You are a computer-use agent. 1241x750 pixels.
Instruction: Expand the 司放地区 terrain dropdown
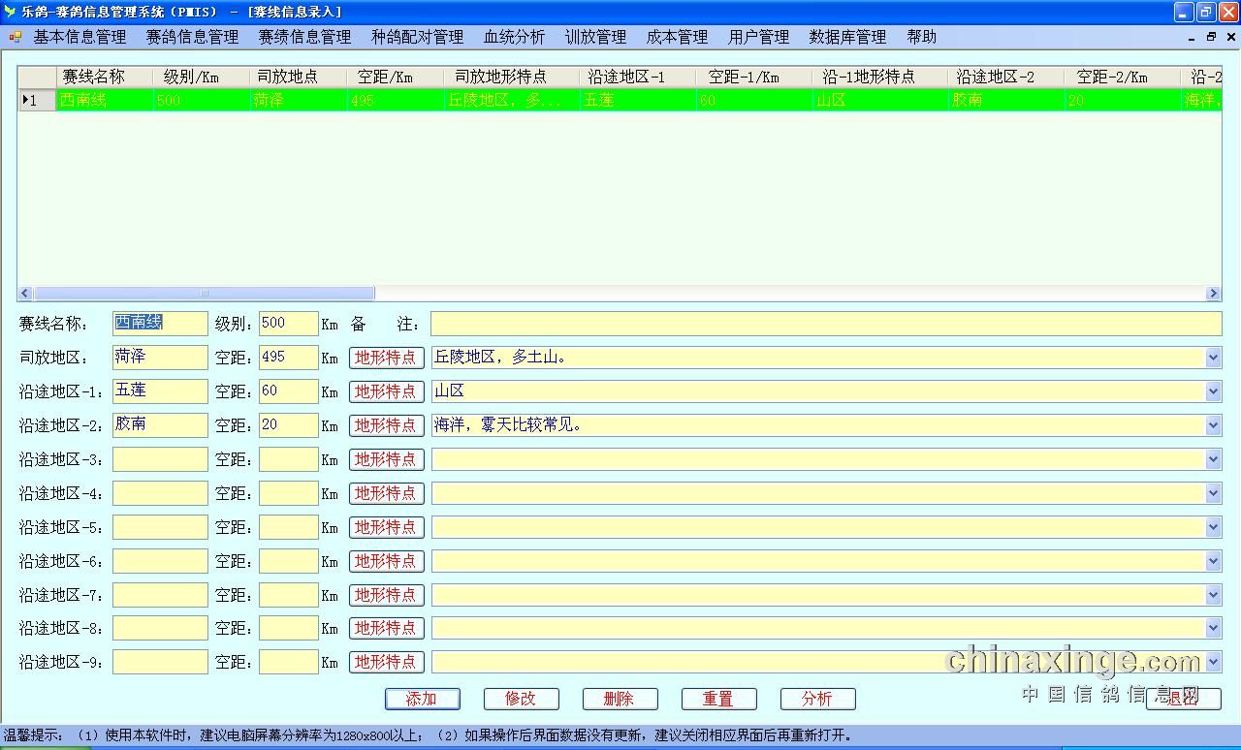[x=1213, y=358]
